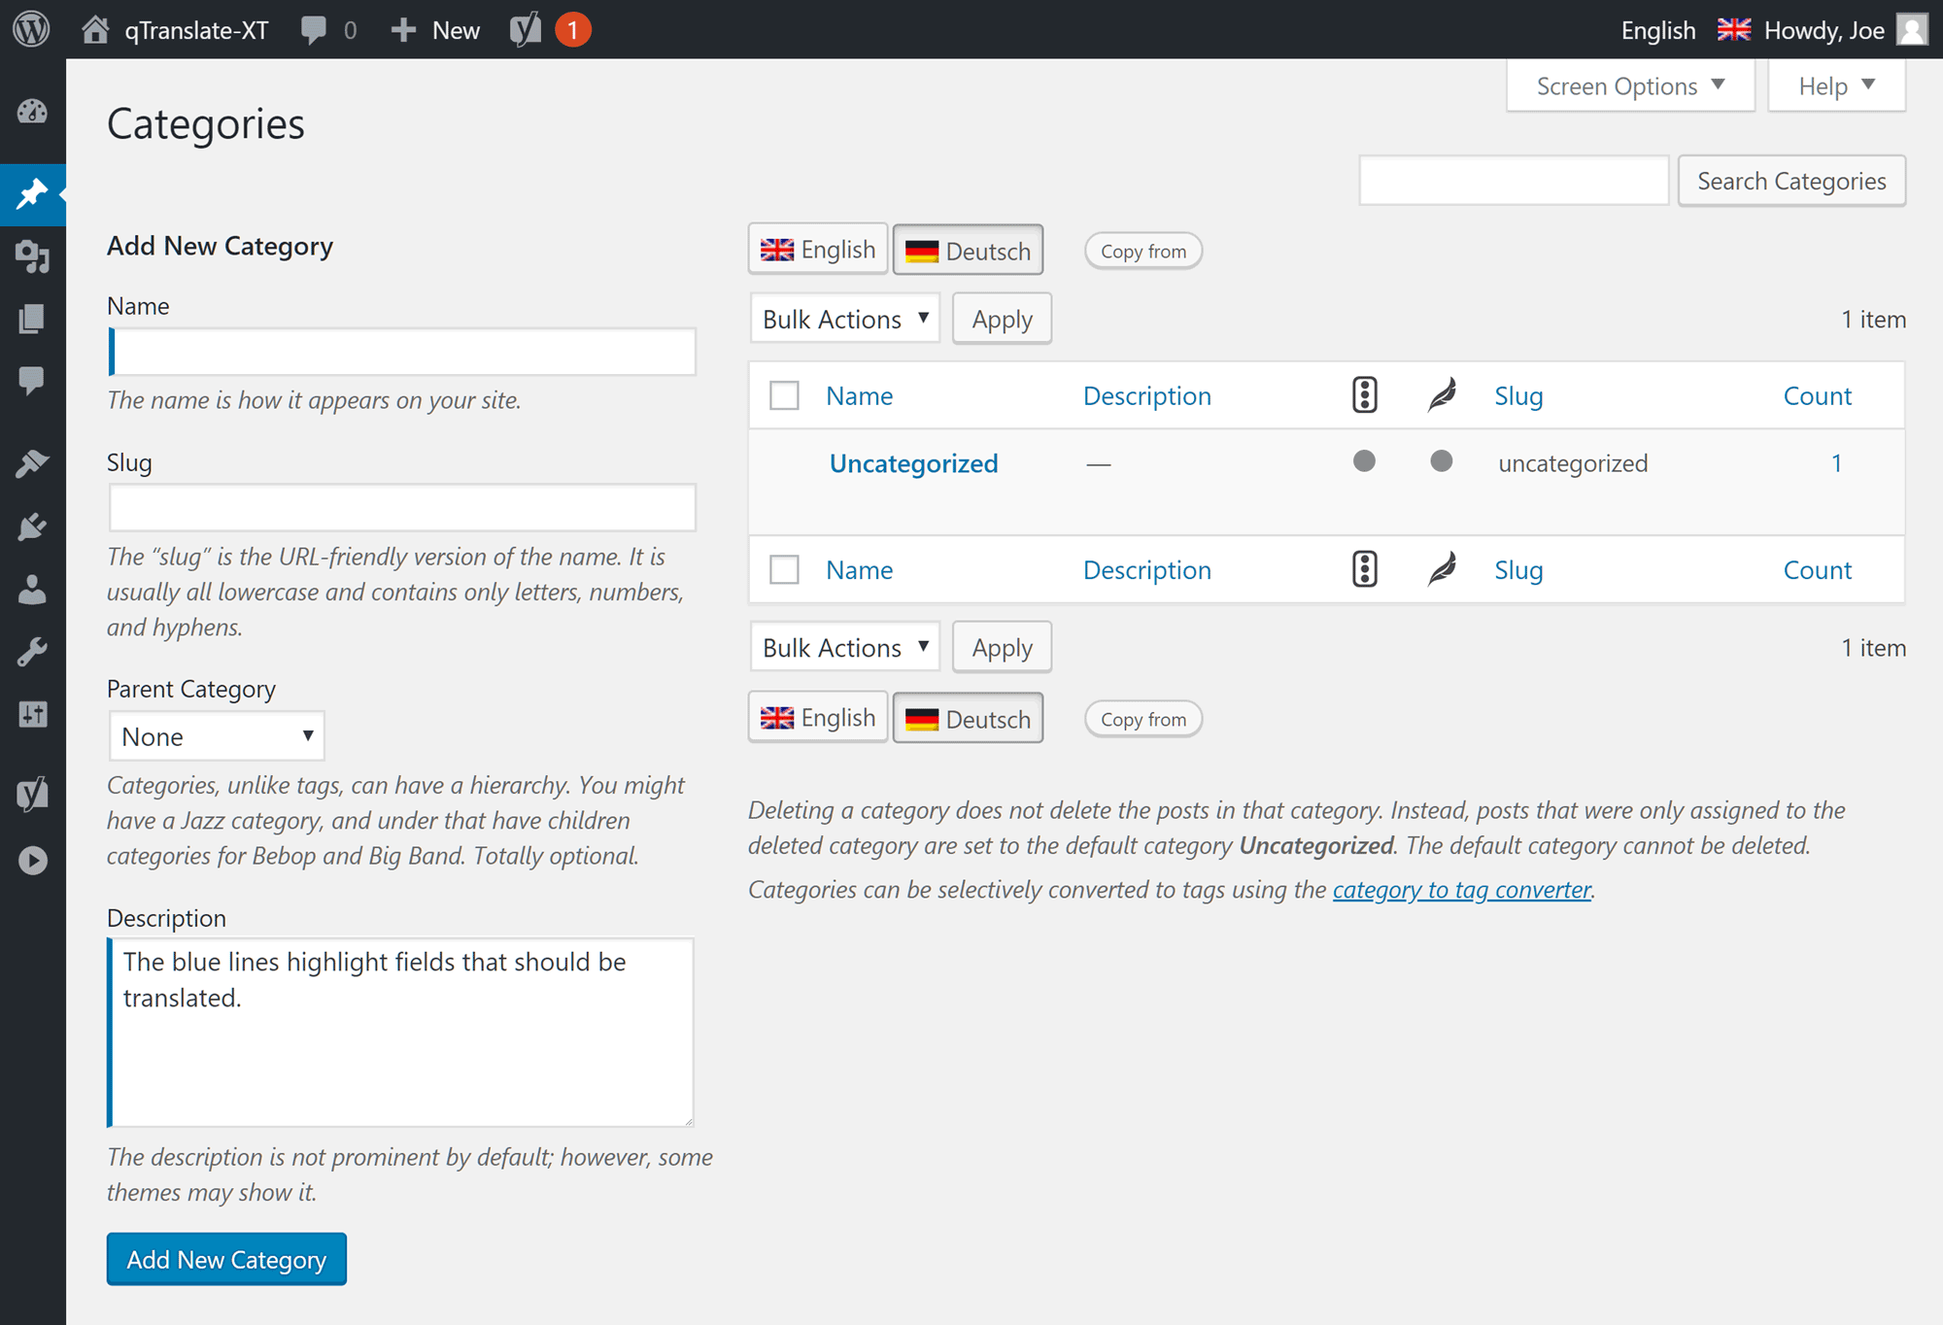
Task: Expand the Help panel
Action: click(1836, 86)
